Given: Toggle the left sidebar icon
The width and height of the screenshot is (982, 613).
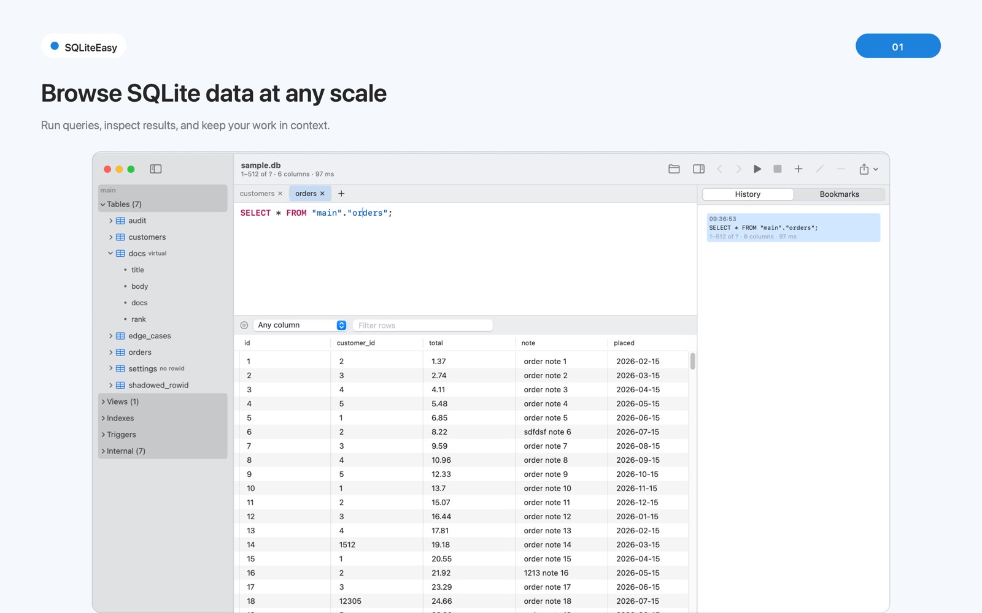Looking at the screenshot, I should pos(156,169).
